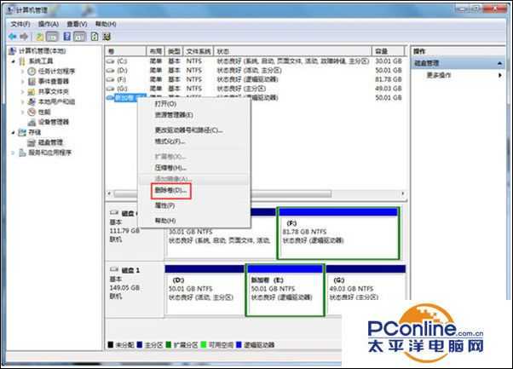
Task: Collapse the 磁盘管理 actions section arrow
Action: 499,63
